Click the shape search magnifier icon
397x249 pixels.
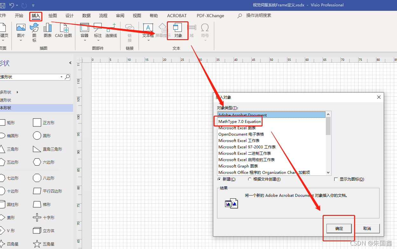pos(67,77)
